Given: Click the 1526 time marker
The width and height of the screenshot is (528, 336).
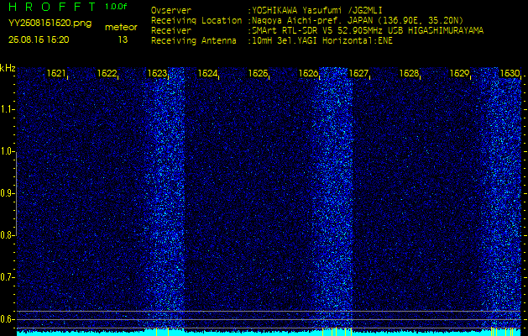Looking at the screenshot, I should click(x=308, y=73).
